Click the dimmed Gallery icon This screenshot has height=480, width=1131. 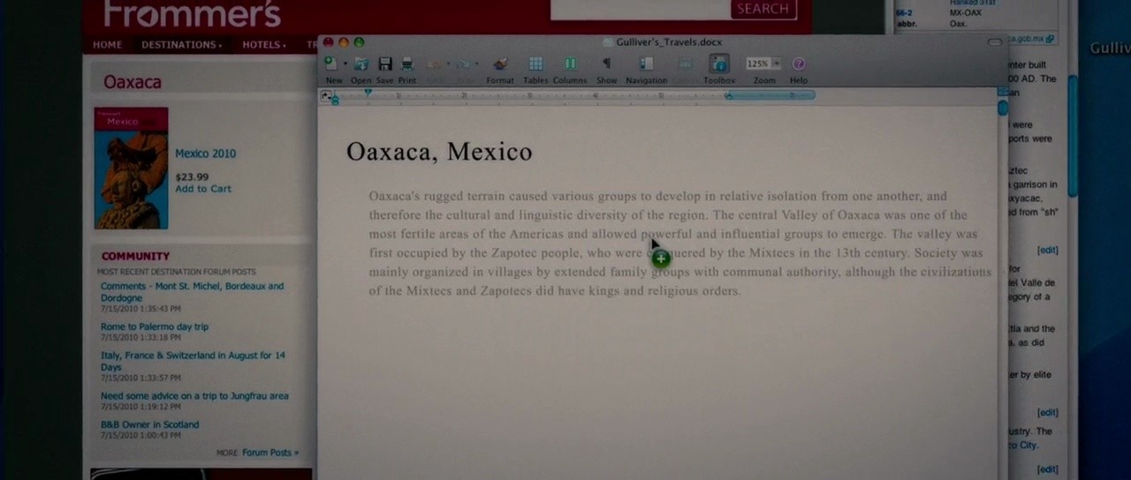click(685, 64)
